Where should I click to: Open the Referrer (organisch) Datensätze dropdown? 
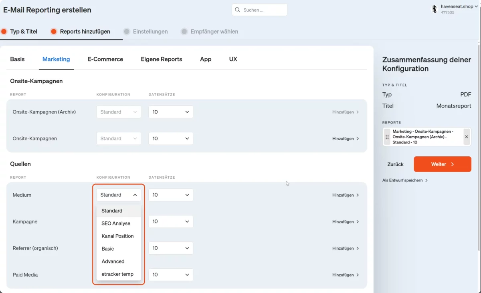[171, 248]
